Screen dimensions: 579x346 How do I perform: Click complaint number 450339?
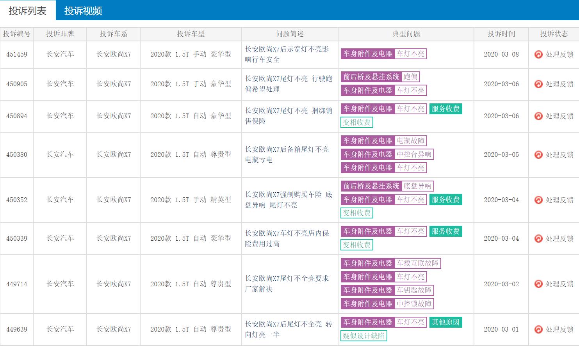pos(17,238)
